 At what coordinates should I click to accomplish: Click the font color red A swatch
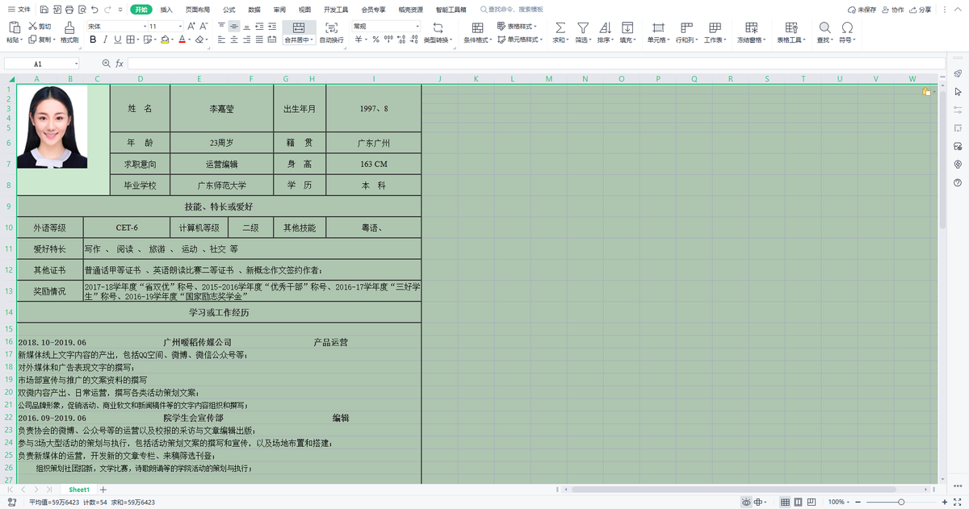tap(182, 39)
